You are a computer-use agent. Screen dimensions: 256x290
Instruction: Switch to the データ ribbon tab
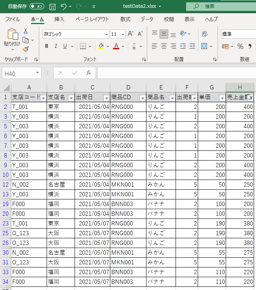(x=147, y=19)
